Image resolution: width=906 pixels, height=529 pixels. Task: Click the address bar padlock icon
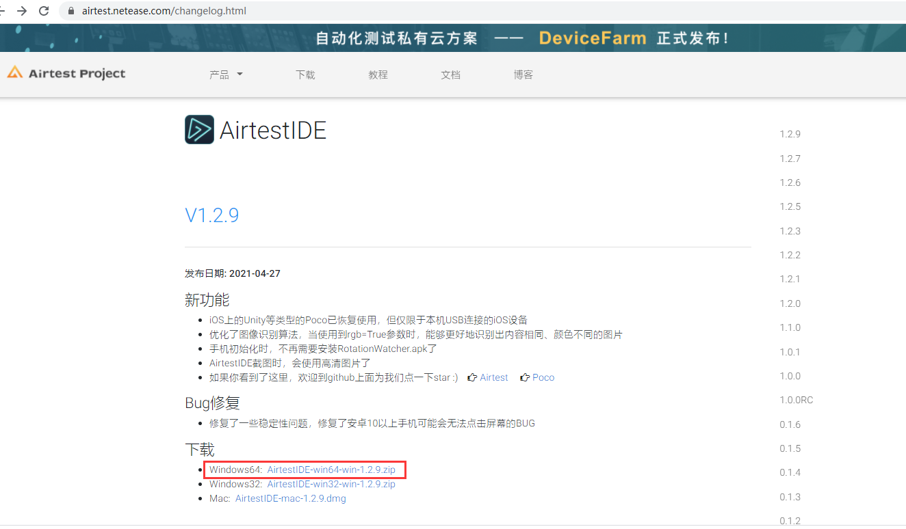[x=71, y=11]
